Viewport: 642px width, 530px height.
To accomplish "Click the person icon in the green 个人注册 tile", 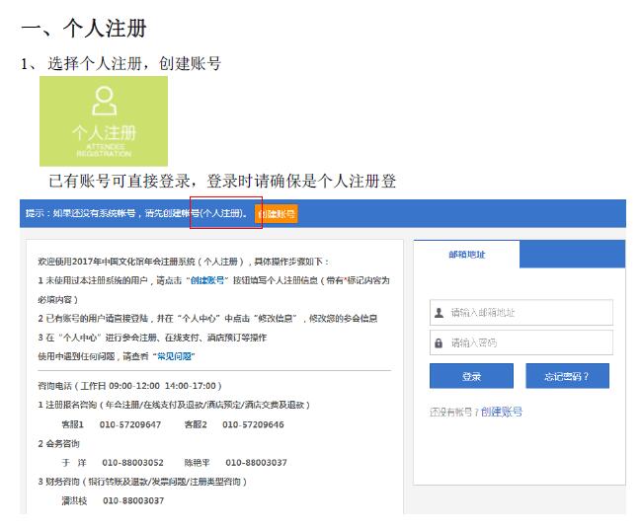I will [104, 101].
